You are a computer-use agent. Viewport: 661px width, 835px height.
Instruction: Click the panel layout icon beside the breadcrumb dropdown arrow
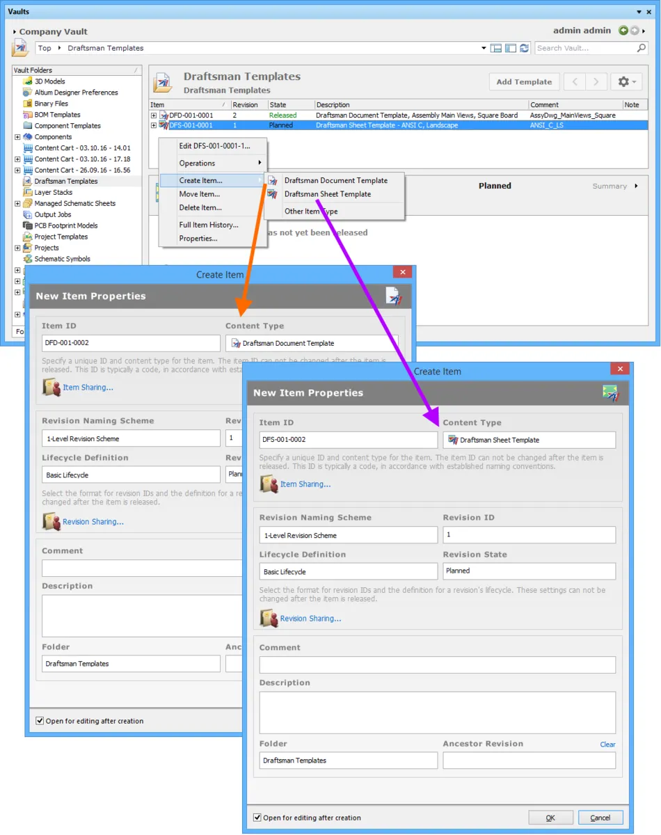point(496,48)
